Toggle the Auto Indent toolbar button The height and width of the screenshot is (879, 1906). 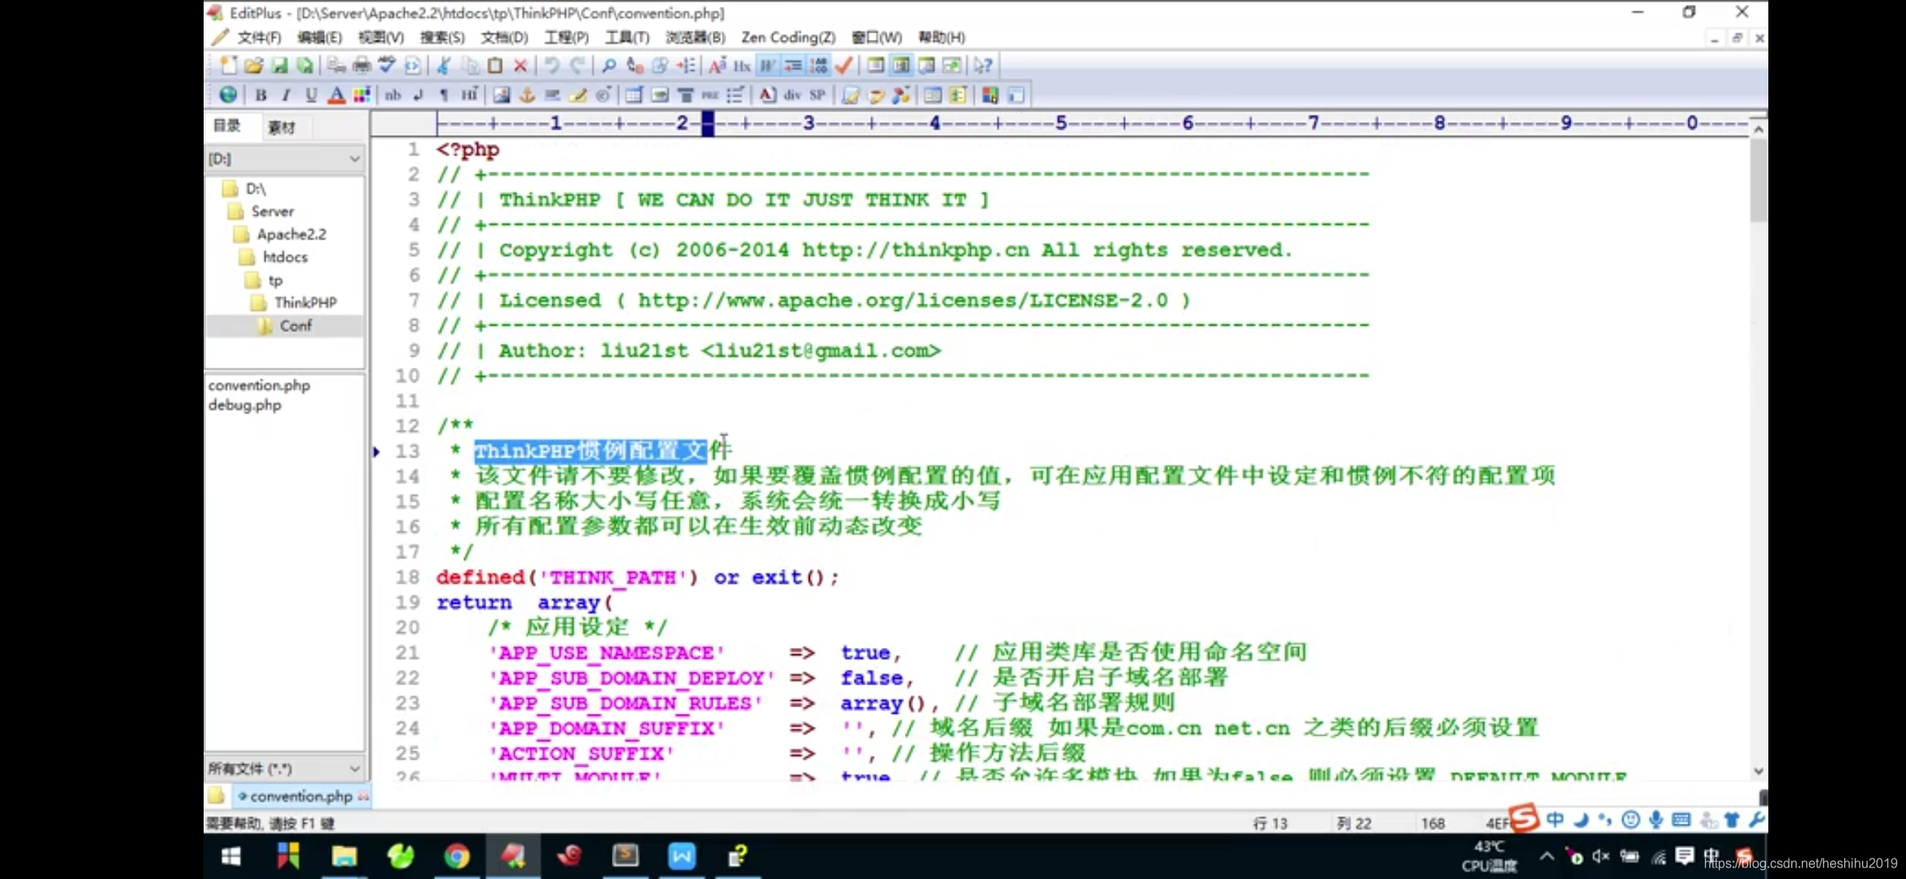tap(793, 65)
